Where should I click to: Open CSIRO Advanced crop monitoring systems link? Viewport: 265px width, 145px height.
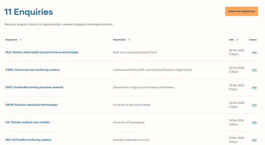coord(32,70)
